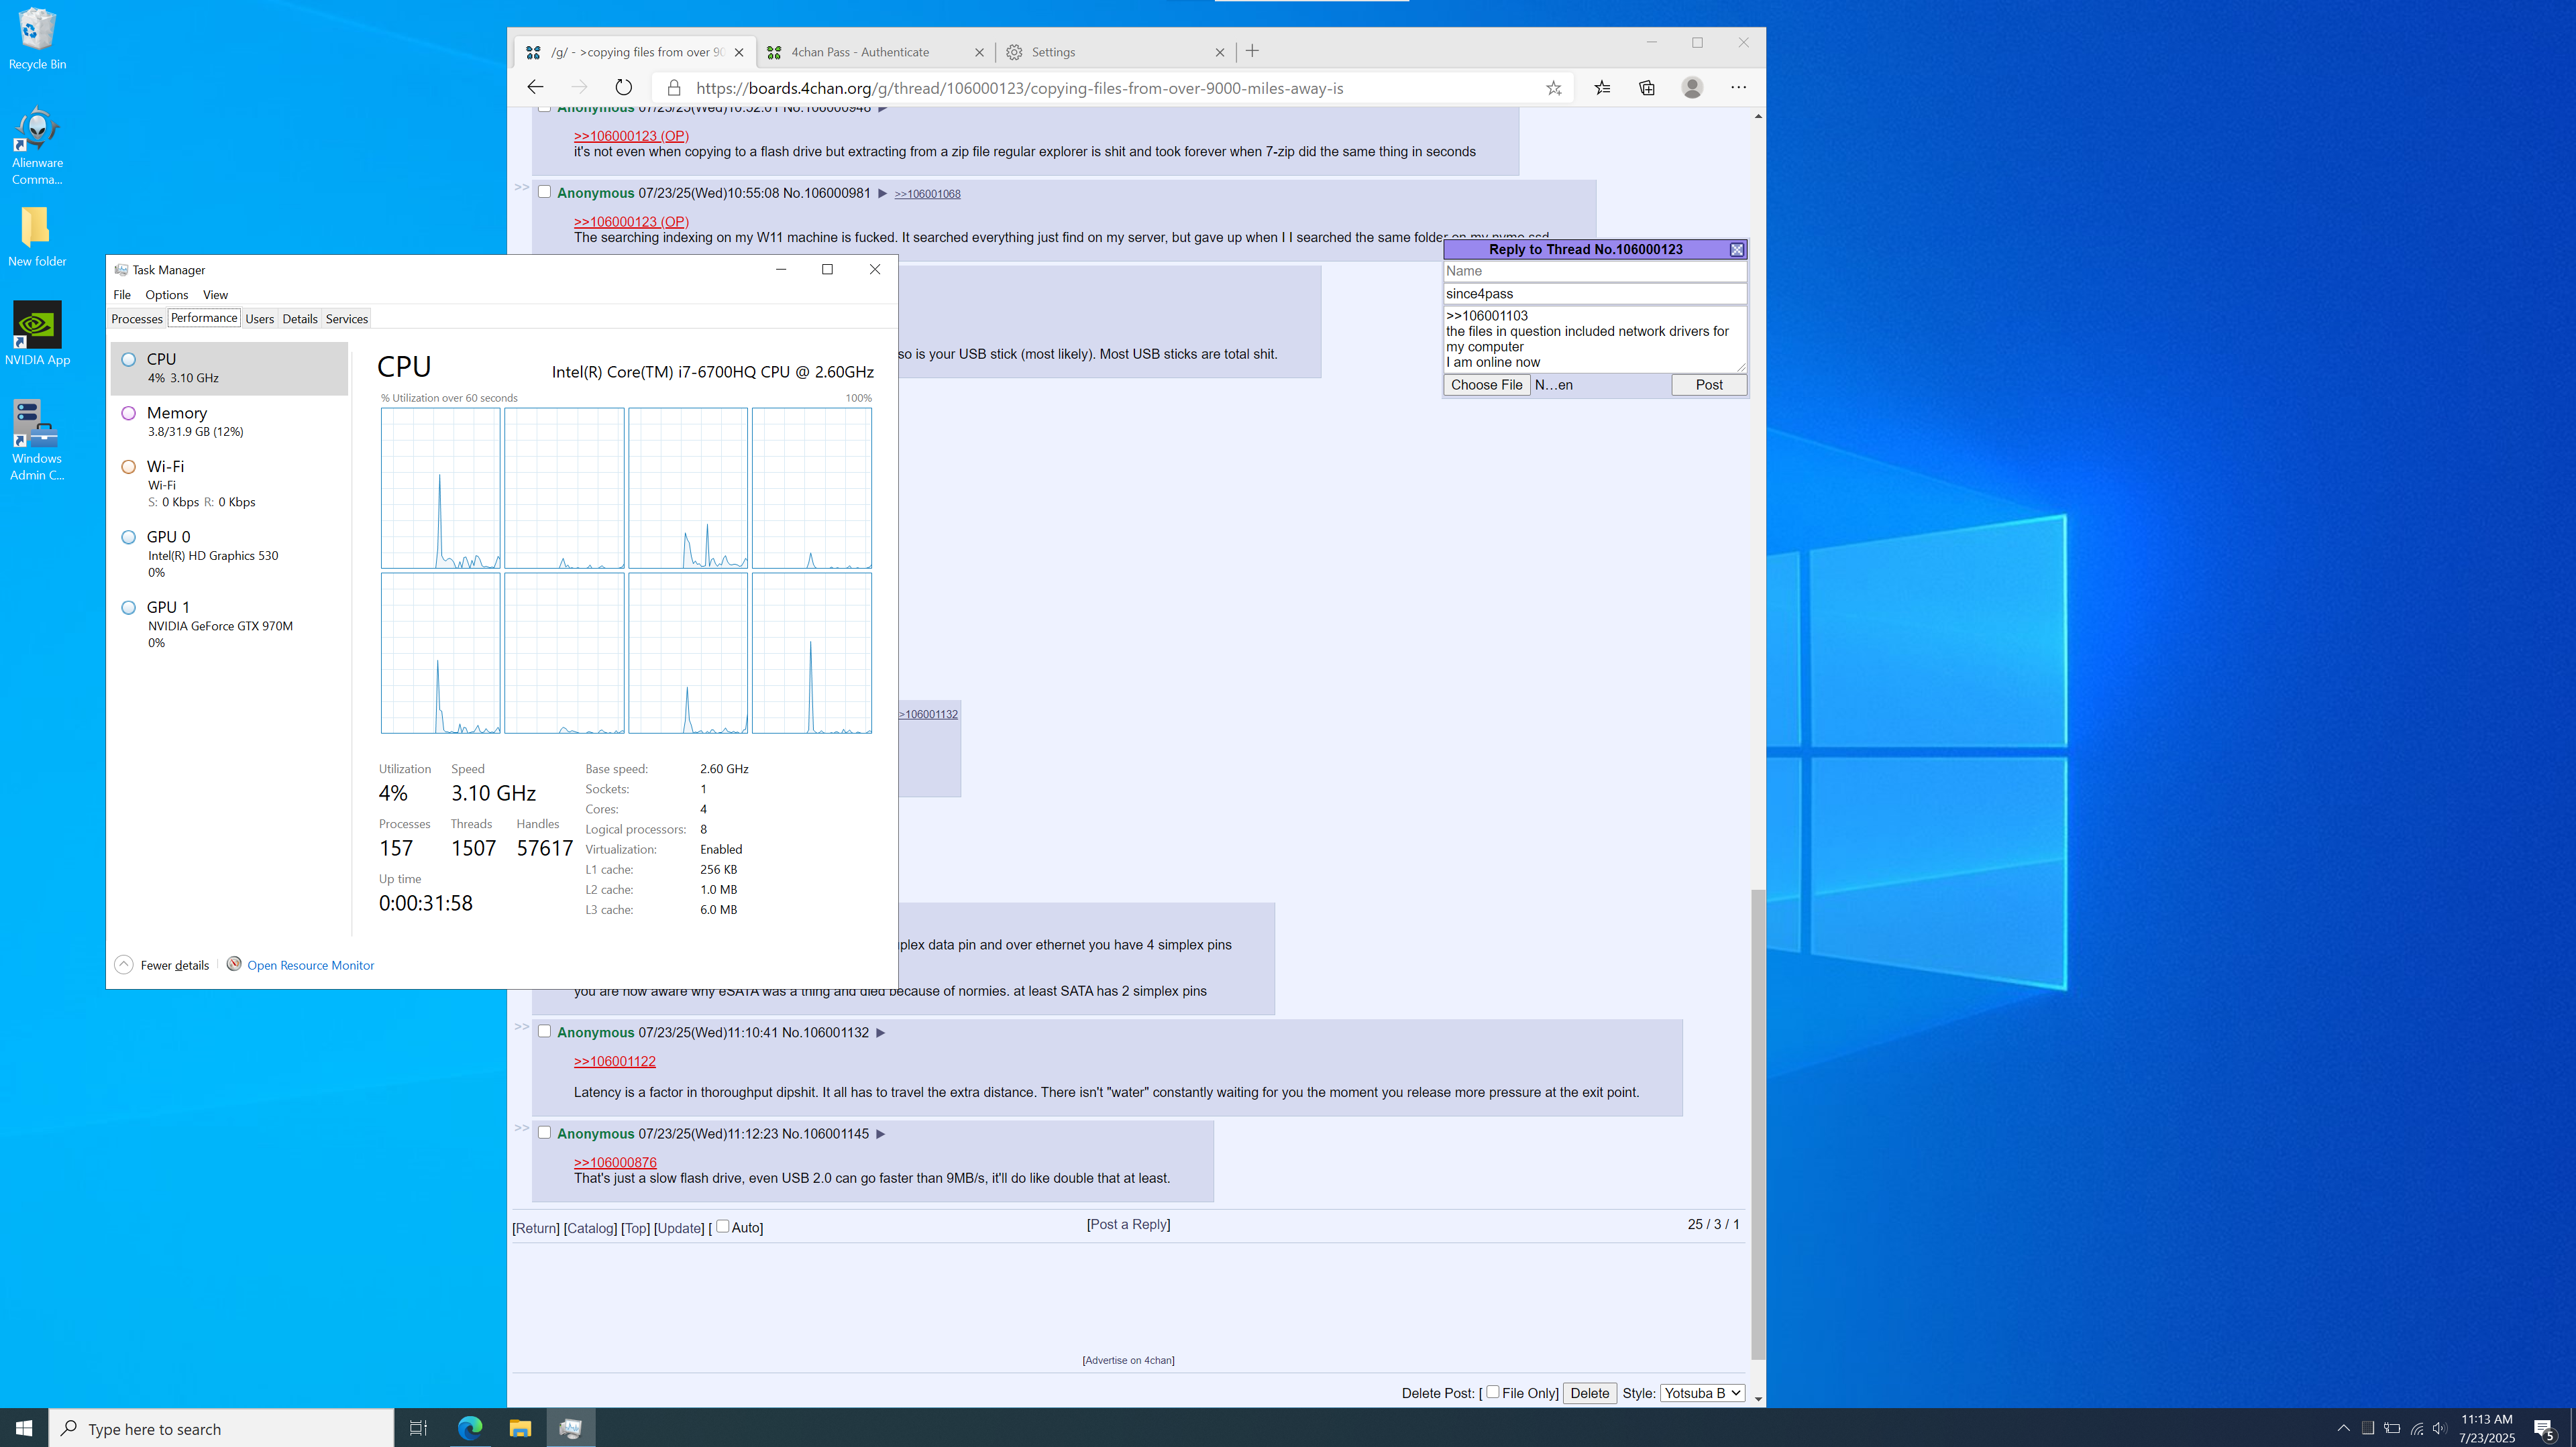2576x1447 pixels.
Task: Close the Settings browser tab
Action: click(1219, 52)
